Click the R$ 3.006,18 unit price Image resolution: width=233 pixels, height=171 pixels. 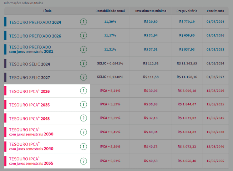point(187,91)
